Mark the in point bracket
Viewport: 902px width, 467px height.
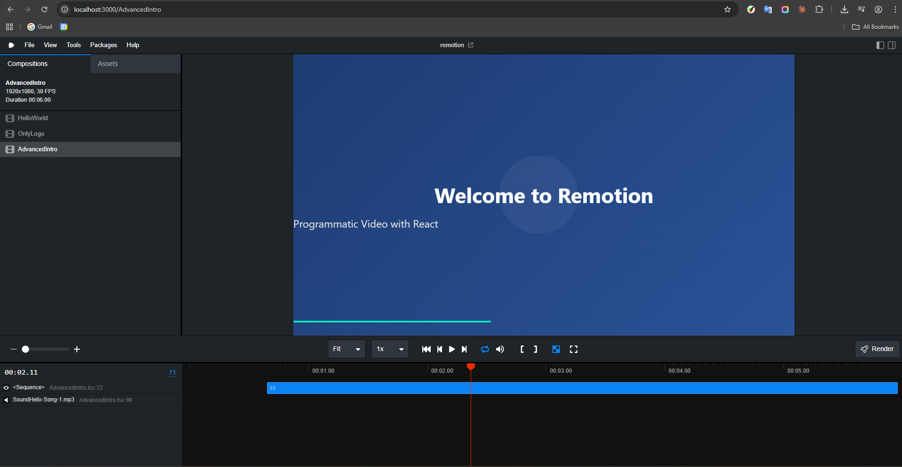pyautogui.click(x=522, y=349)
